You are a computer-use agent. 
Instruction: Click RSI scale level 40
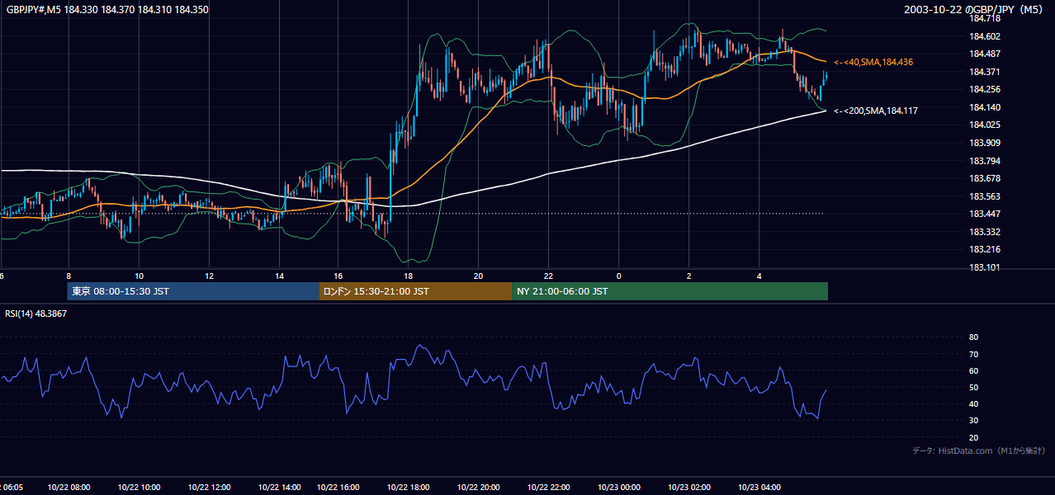(973, 404)
